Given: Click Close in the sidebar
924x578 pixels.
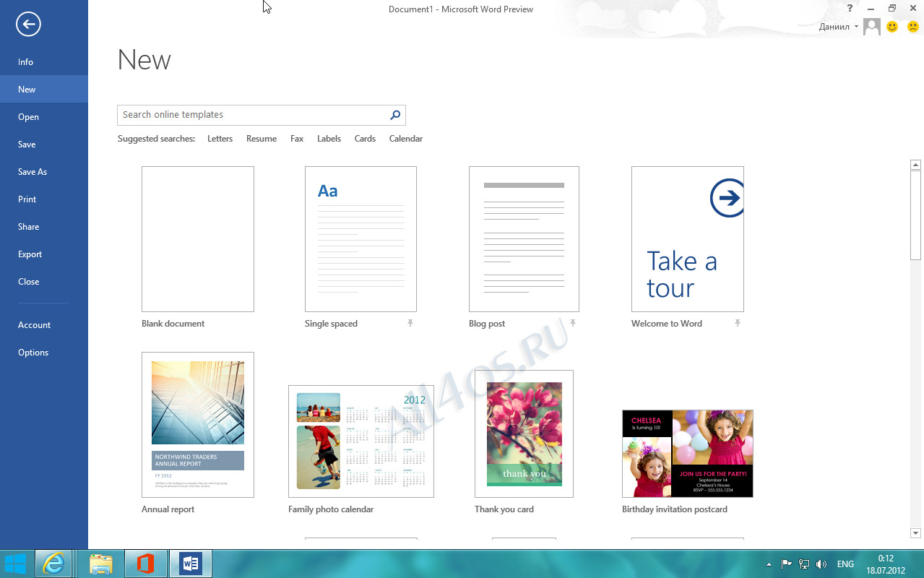Looking at the screenshot, I should point(44,282).
